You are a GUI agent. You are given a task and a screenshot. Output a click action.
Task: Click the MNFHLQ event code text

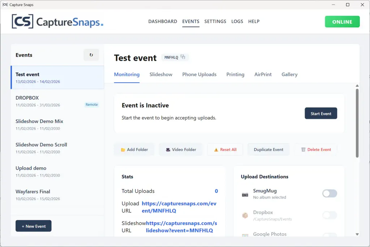(171, 57)
